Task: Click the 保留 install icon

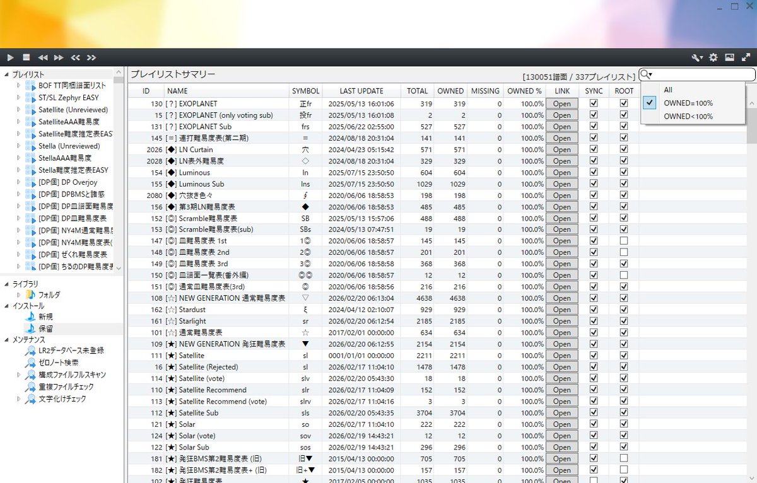Action: tap(30, 329)
